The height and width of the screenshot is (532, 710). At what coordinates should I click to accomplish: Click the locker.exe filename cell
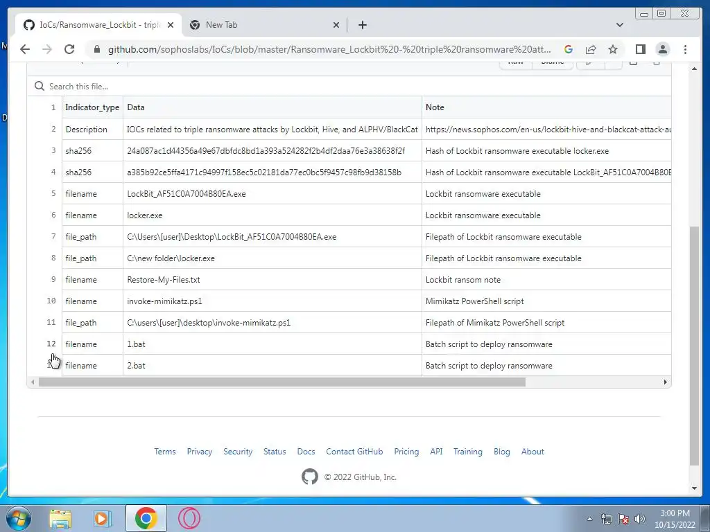(x=272, y=215)
